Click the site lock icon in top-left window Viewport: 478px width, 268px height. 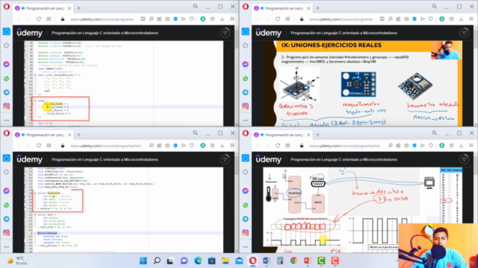[63, 19]
